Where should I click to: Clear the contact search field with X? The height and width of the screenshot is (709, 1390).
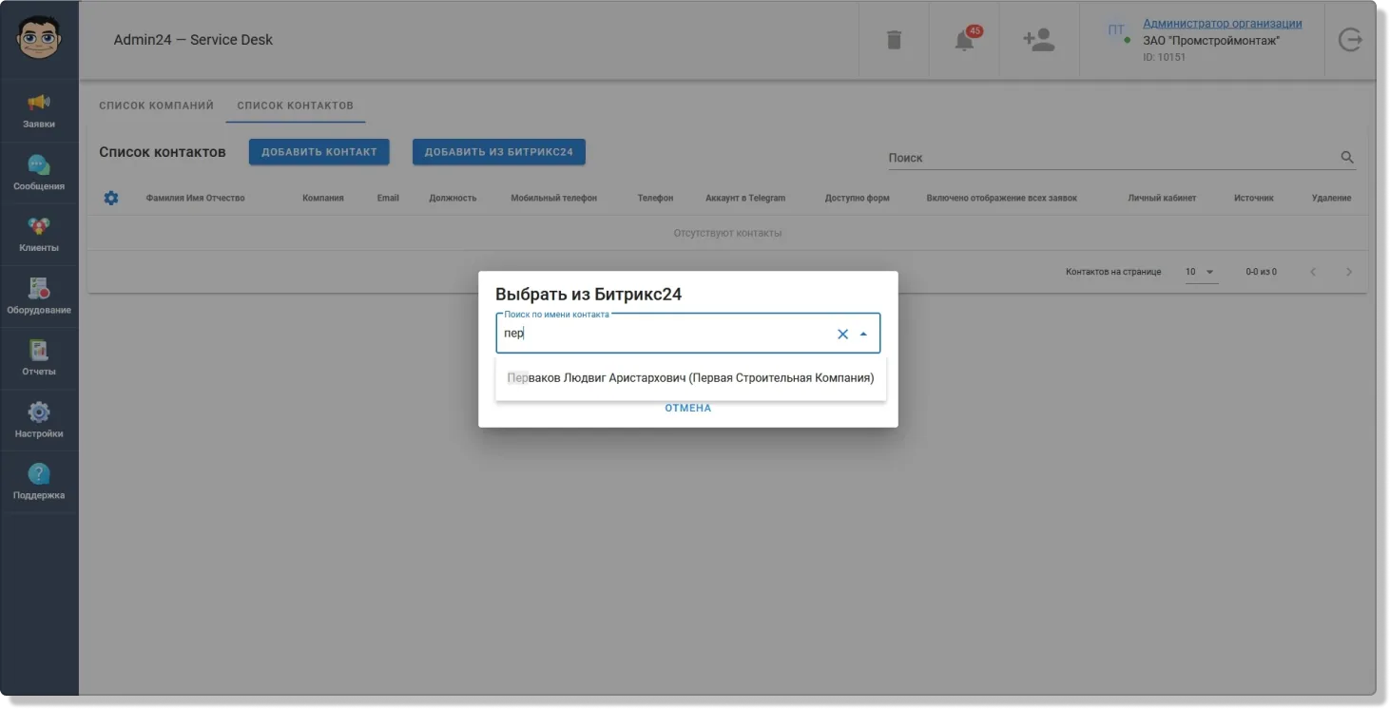point(842,334)
